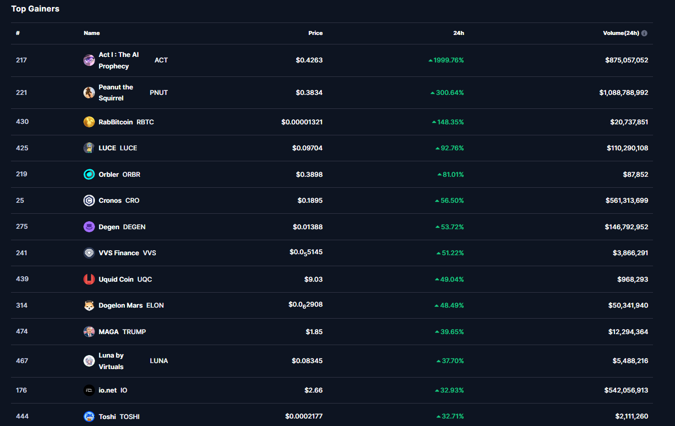
Task: Sort by the # rank column header
Action: [x=18, y=33]
